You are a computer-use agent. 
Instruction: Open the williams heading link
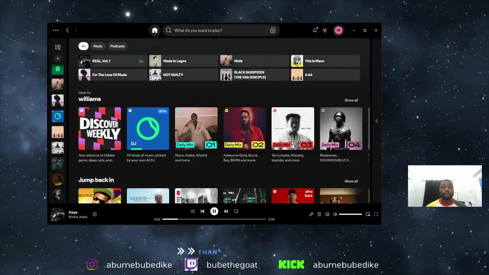click(x=89, y=99)
